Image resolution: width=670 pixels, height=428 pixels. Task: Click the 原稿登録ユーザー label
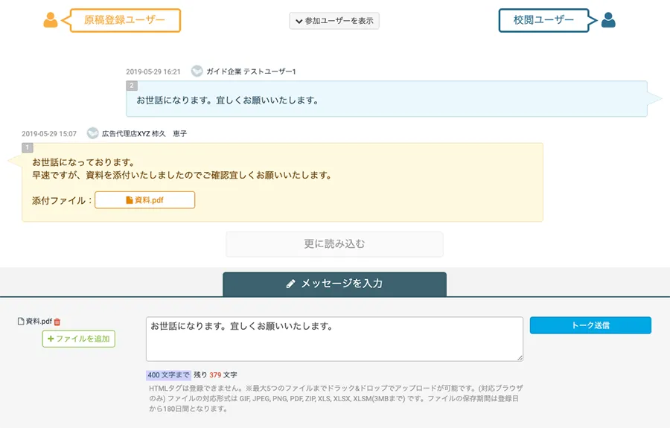tap(124, 20)
